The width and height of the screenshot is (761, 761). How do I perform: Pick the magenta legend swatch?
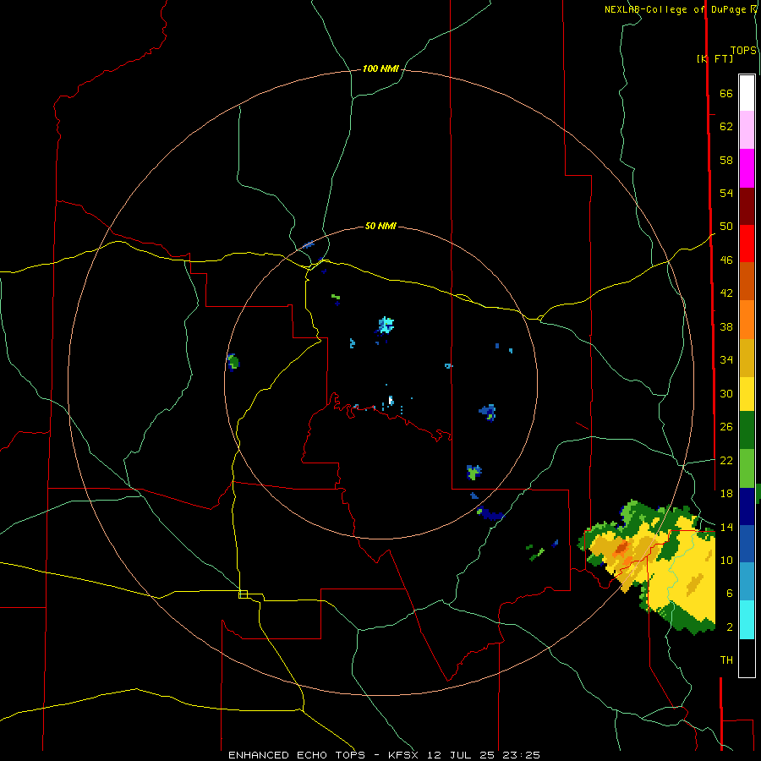tap(747, 168)
